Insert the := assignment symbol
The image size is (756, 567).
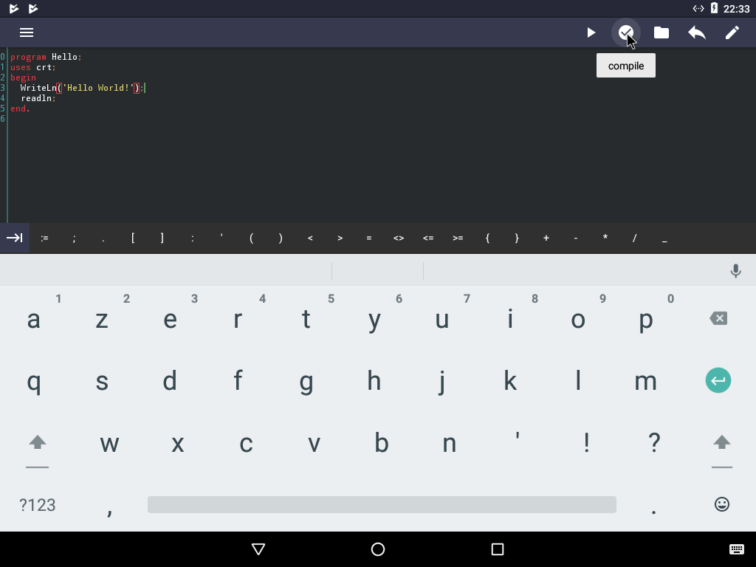(x=44, y=238)
